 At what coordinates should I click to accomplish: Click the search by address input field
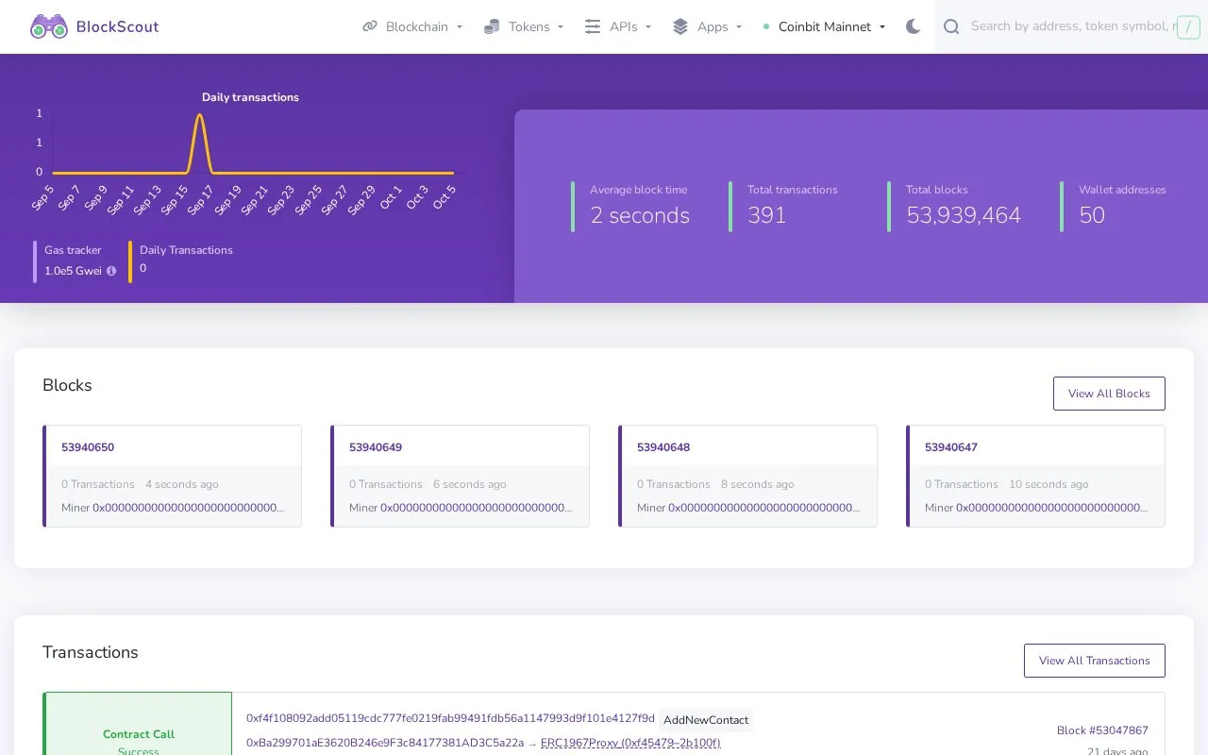[x=1071, y=26]
